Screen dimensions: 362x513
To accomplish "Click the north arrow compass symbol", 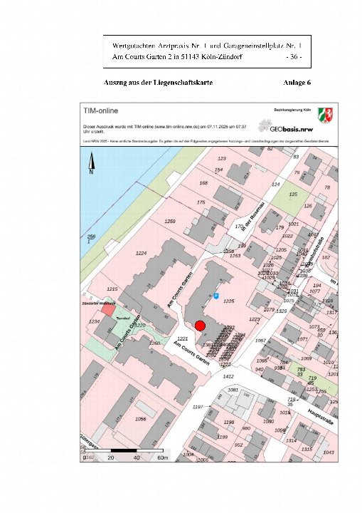I will (92, 163).
